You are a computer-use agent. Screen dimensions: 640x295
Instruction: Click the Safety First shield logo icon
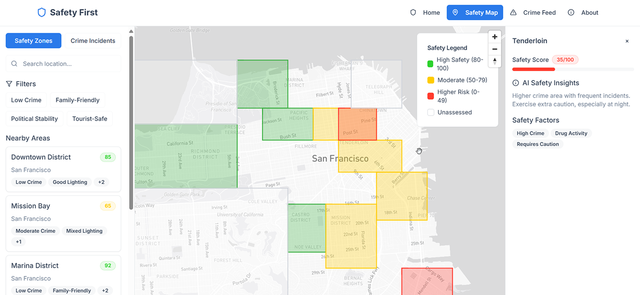42,13
